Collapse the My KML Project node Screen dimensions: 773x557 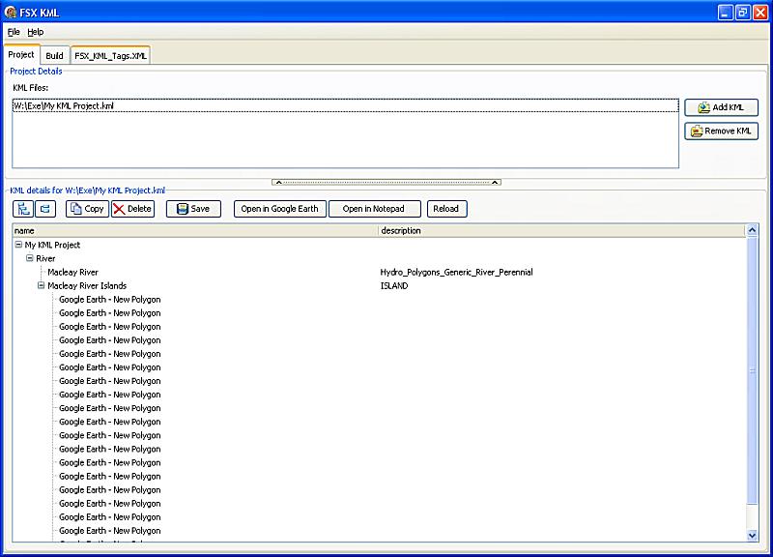[x=18, y=246]
